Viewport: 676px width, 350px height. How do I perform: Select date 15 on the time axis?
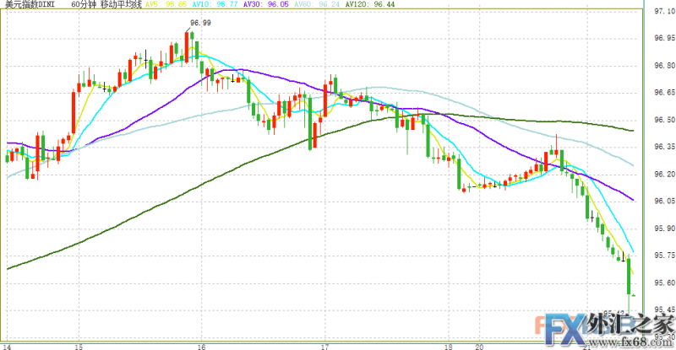(x=78, y=346)
